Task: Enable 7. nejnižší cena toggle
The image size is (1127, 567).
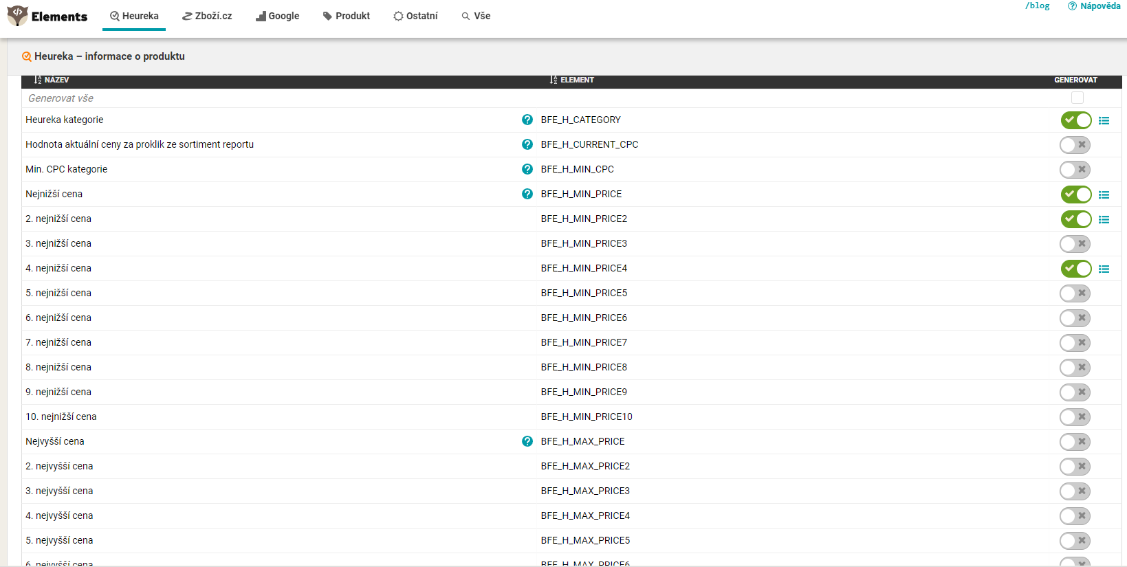Action: (x=1075, y=343)
